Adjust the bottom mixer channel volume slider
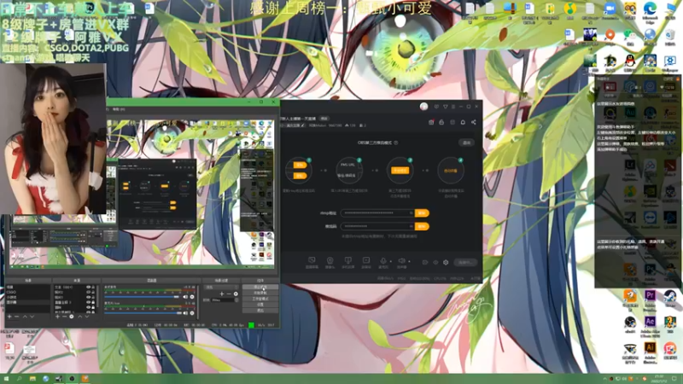 [x=142, y=313]
